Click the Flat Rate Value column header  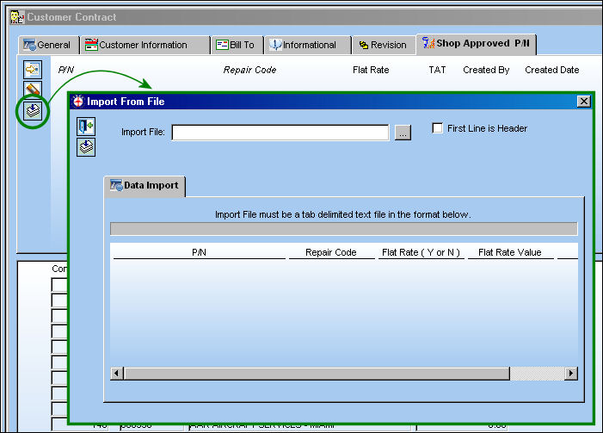coord(510,252)
